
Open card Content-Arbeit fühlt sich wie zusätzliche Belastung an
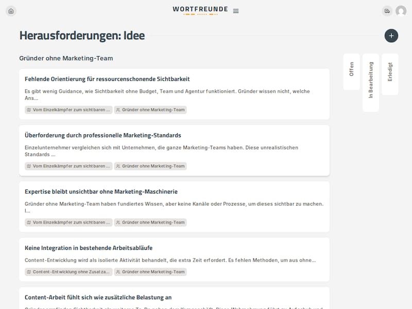pyautogui.click(x=174, y=298)
